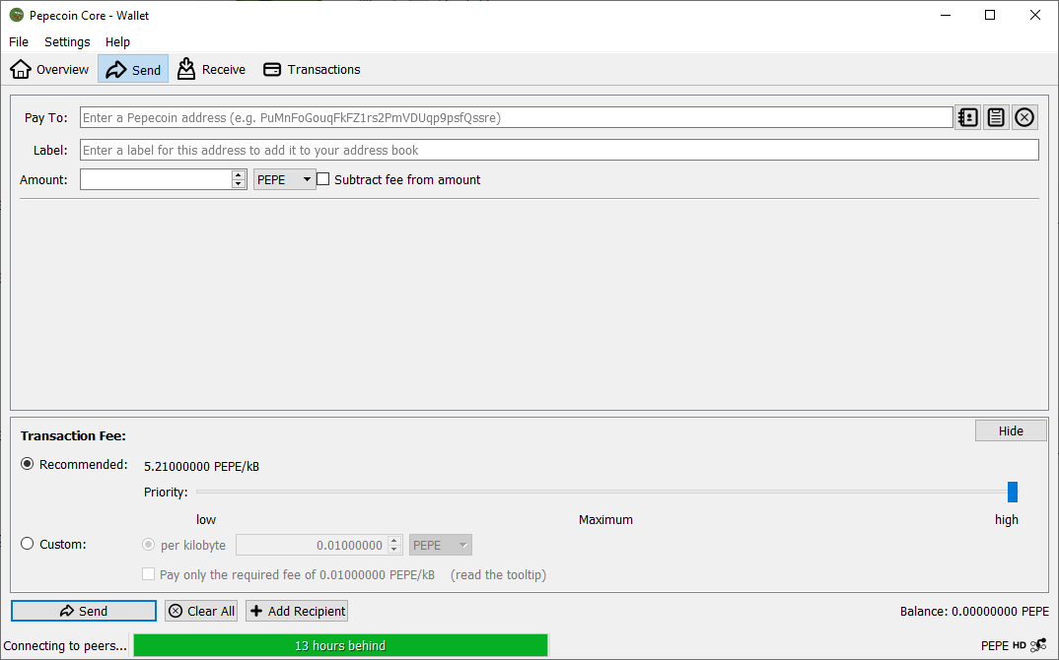Open the Receive screen
The image size is (1059, 660).
pos(211,69)
